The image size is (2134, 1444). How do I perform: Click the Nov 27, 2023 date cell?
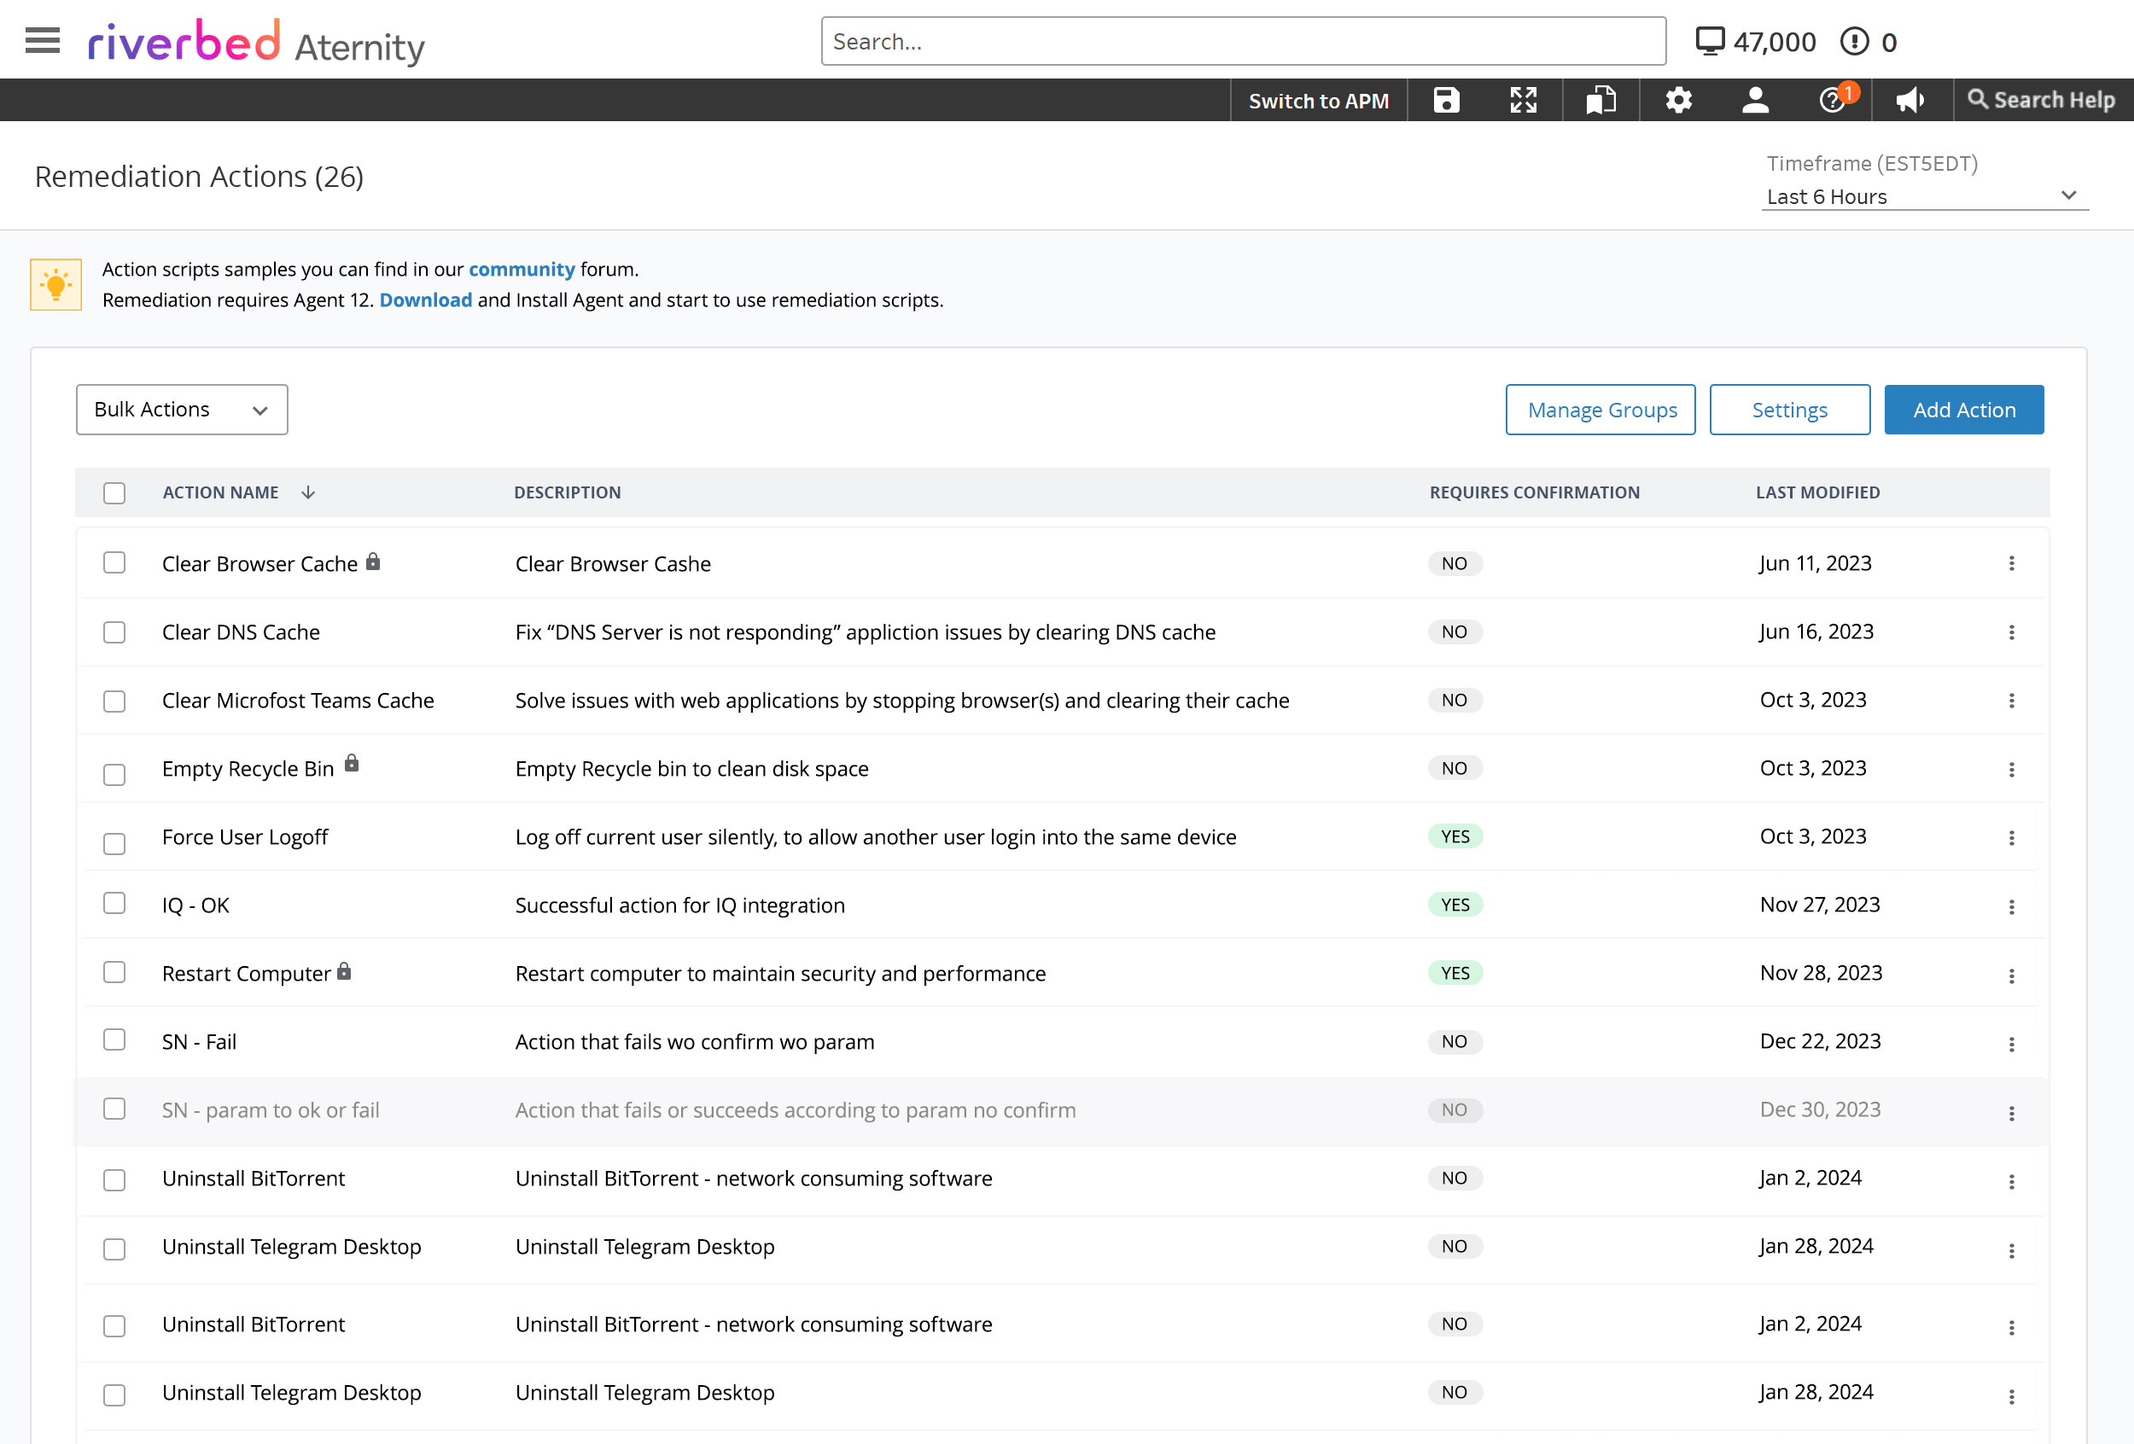(1819, 905)
